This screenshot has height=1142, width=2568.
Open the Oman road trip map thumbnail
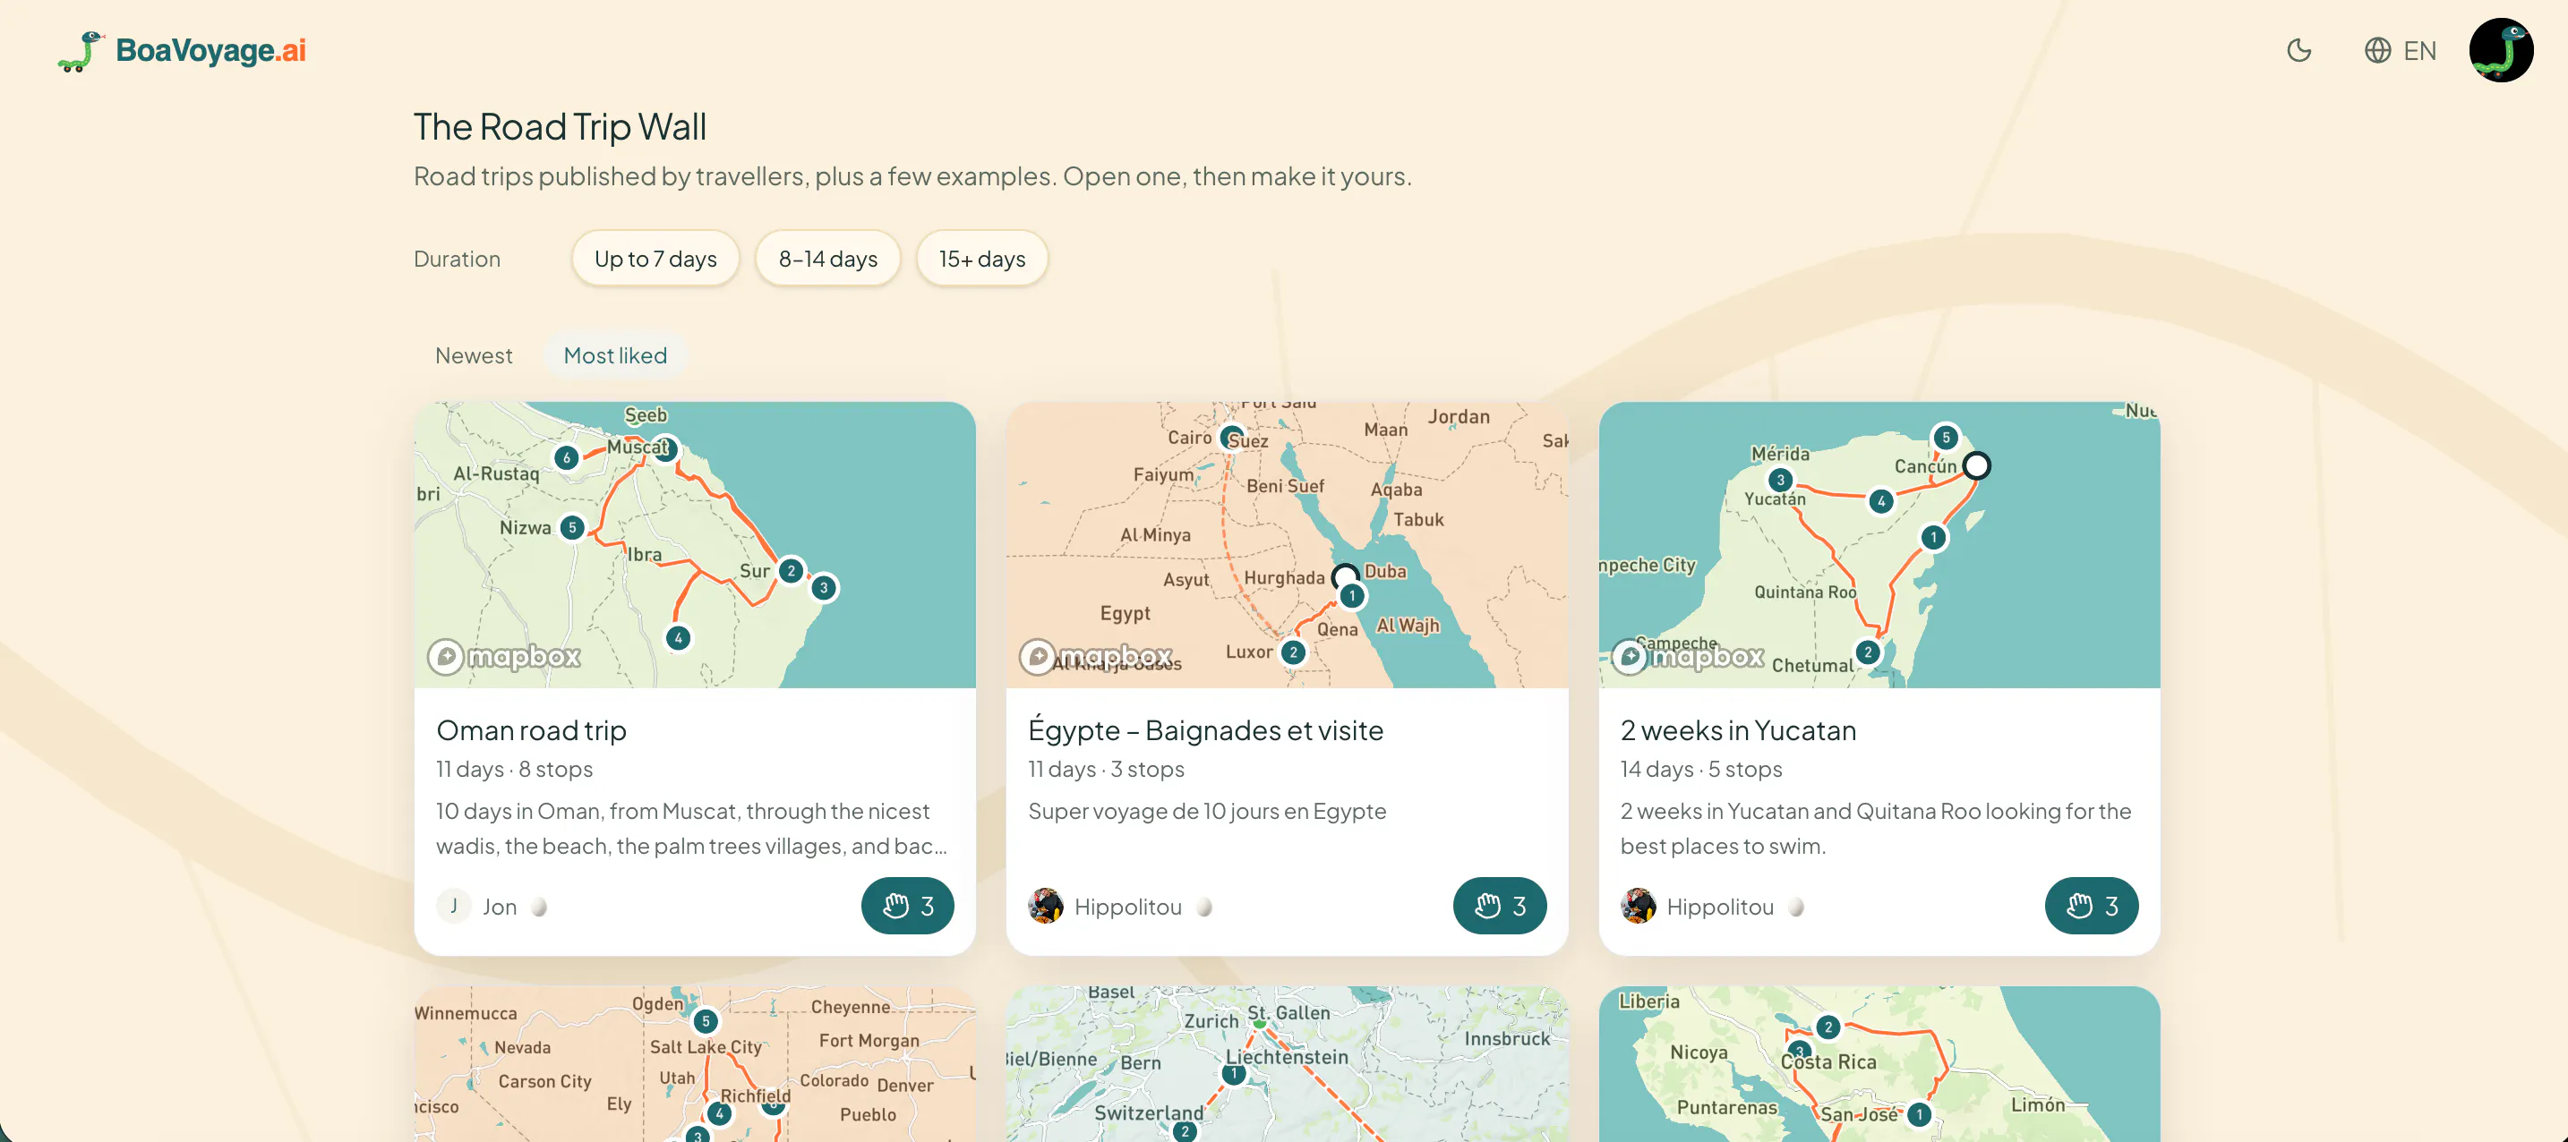coord(695,544)
